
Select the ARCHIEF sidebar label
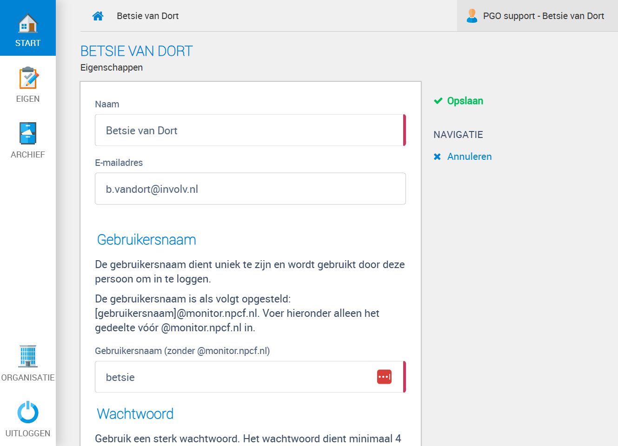coord(28,155)
